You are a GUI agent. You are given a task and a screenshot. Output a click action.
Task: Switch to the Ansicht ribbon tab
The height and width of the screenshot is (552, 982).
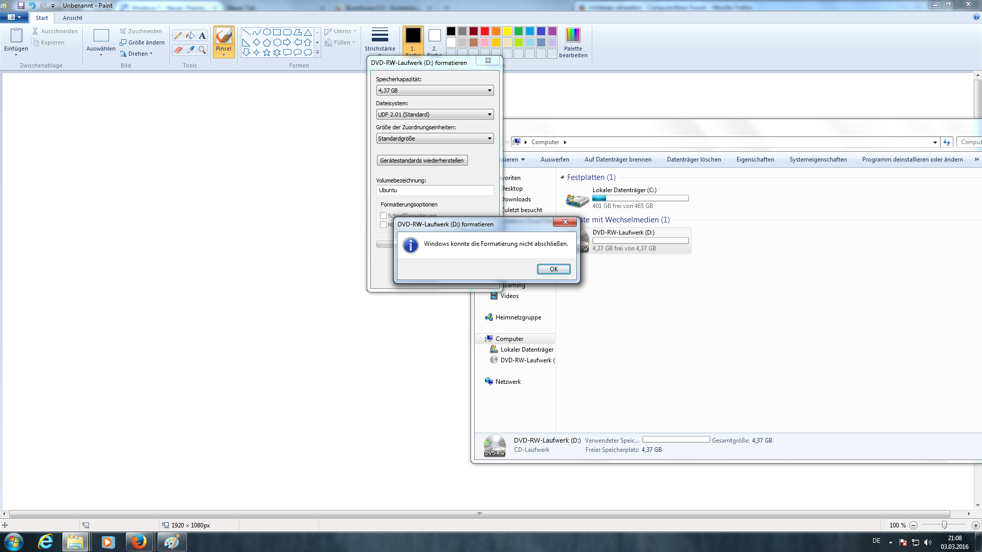pyautogui.click(x=72, y=18)
